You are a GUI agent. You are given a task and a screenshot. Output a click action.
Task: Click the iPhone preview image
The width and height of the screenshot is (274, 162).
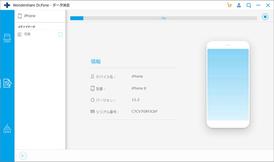click(x=228, y=84)
